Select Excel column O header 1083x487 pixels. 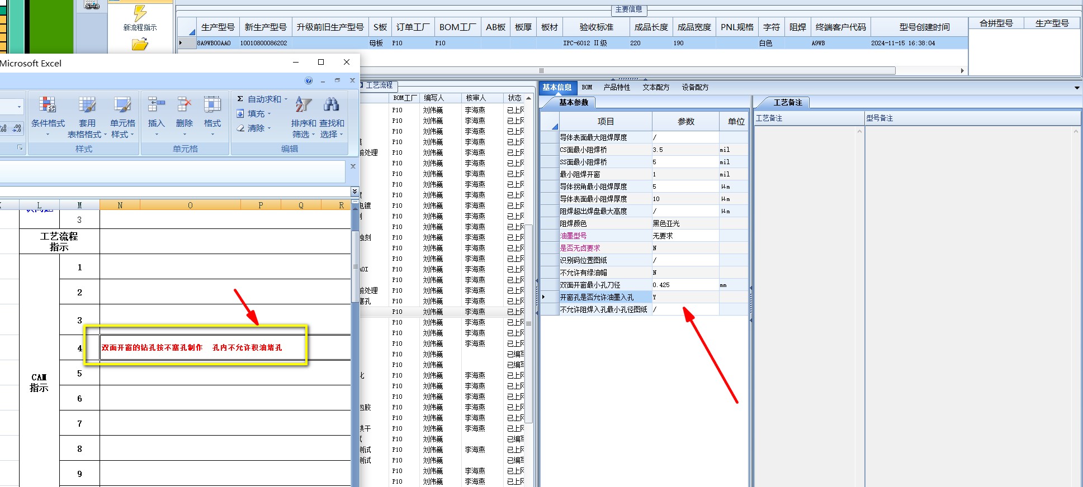pos(190,205)
